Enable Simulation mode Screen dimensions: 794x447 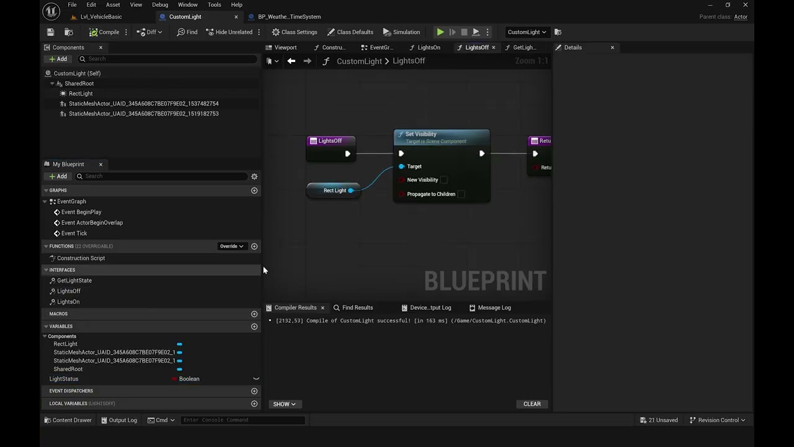[x=401, y=32]
